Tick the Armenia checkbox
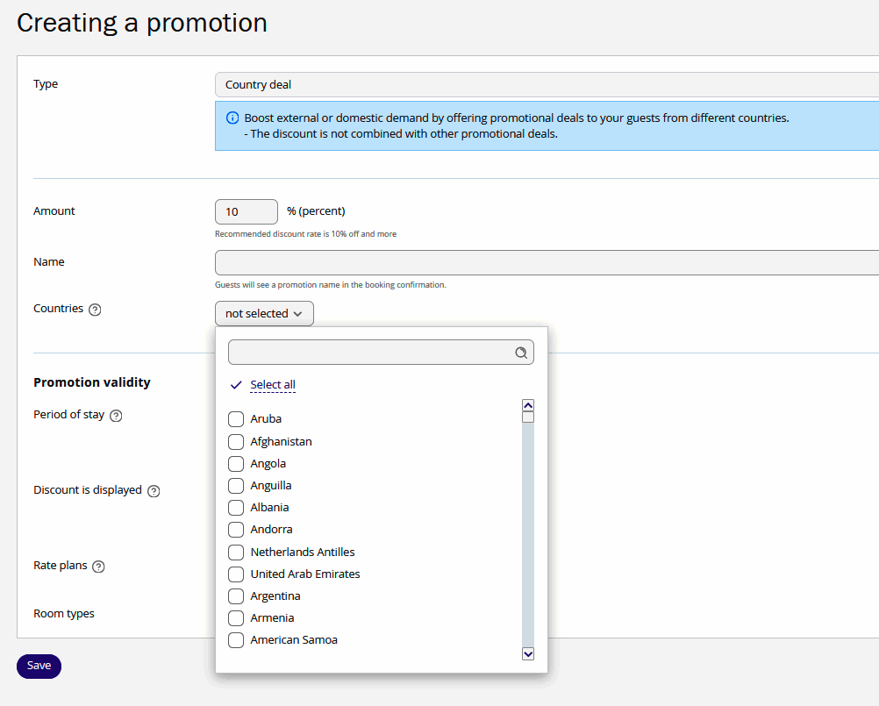Image resolution: width=879 pixels, height=706 pixels. [x=235, y=617]
